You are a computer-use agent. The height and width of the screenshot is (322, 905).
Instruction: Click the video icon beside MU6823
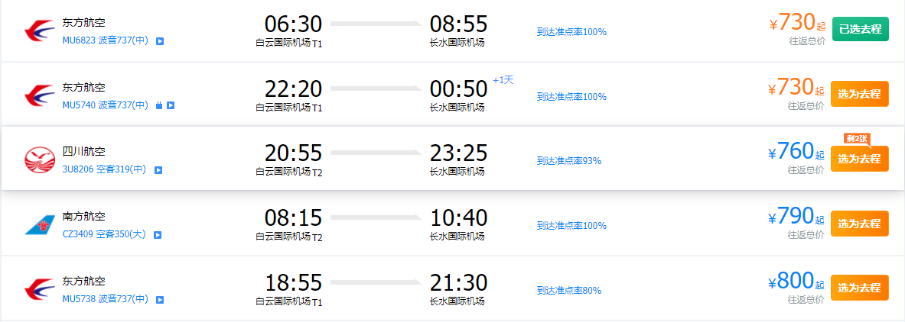click(160, 41)
